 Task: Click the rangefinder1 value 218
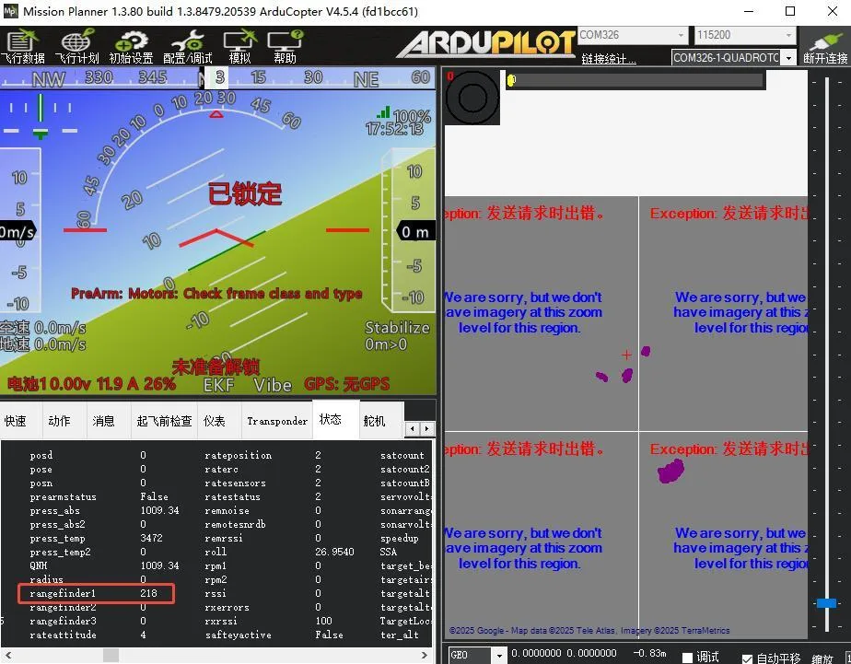pyautogui.click(x=148, y=593)
